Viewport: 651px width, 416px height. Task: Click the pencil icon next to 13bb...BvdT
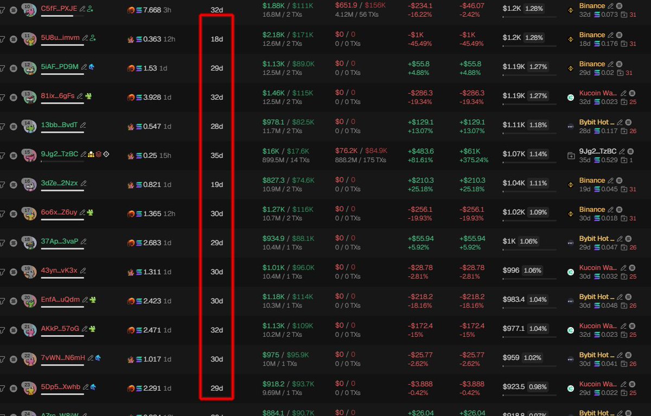click(x=82, y=125)
